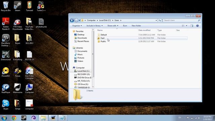Viewport: 215px width, 121px height.
Task: Open the Faiyaz desktop icon
Action: tap(17, 72)
